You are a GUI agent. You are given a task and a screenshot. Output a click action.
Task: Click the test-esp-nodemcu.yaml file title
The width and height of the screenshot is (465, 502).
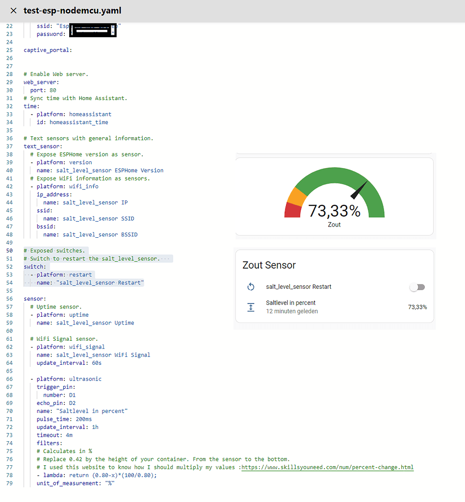click(x=73, y=11)
